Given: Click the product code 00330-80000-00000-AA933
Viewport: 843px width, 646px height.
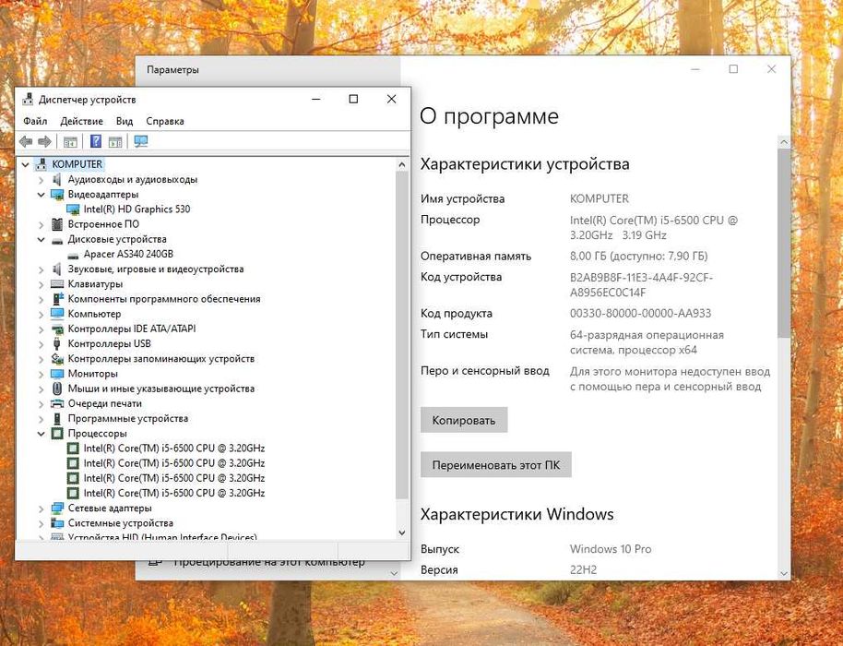Looking at the screenshot, I should pyautogui.click(x=640, y=313).
